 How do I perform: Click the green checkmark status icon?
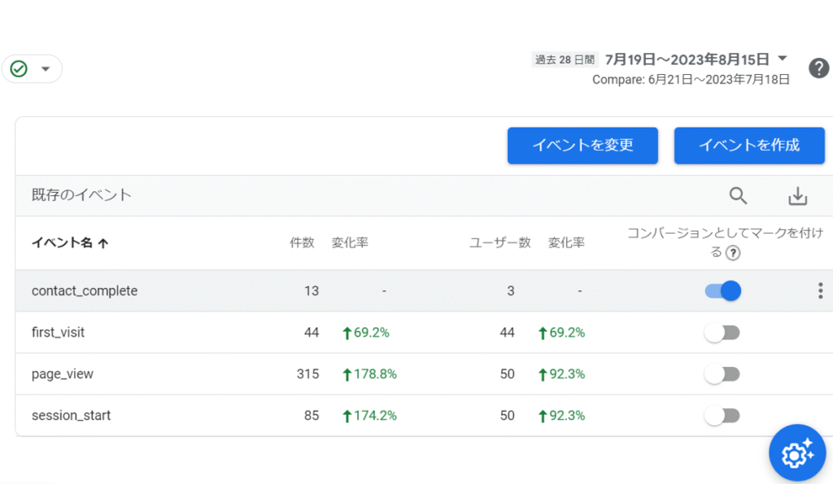(19, 69)
